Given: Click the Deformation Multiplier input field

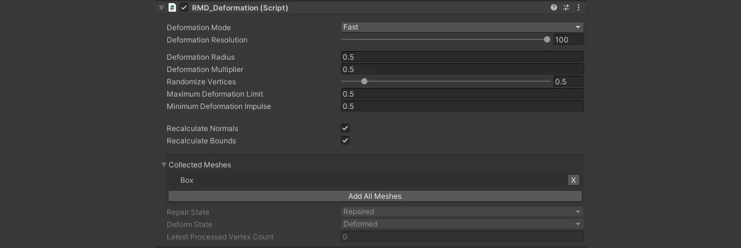Looking at the screenshot, I should pyautogui.click(x=462, y=70).
